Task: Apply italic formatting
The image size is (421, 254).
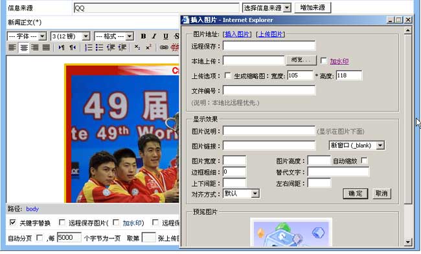Action: pyautogui.click(x=154, y=36)
